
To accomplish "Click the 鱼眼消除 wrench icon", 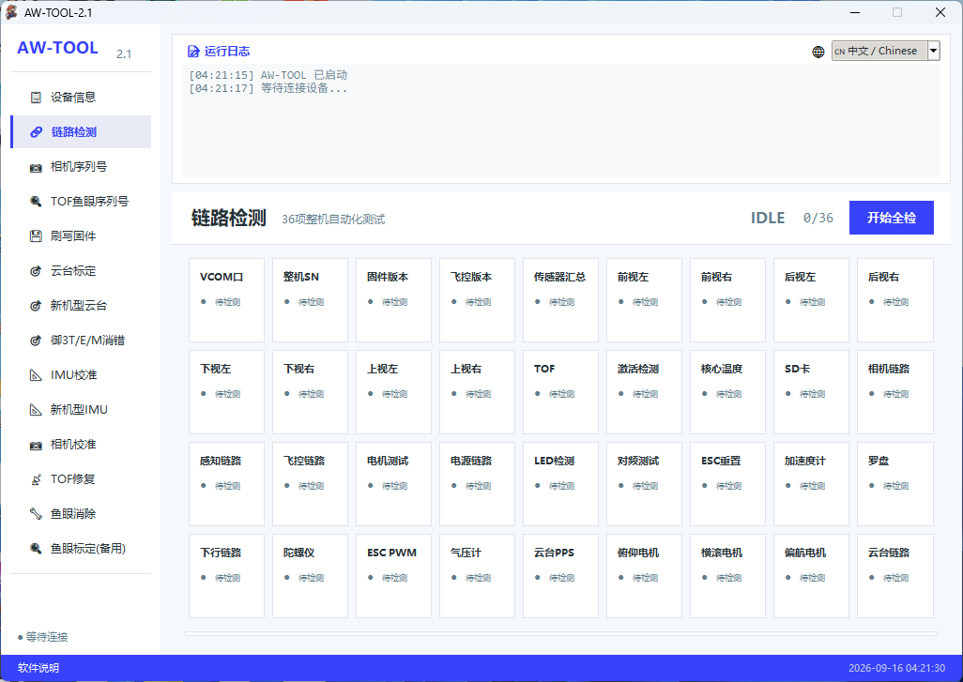I will pyautogui.click(x=37, y=514).
